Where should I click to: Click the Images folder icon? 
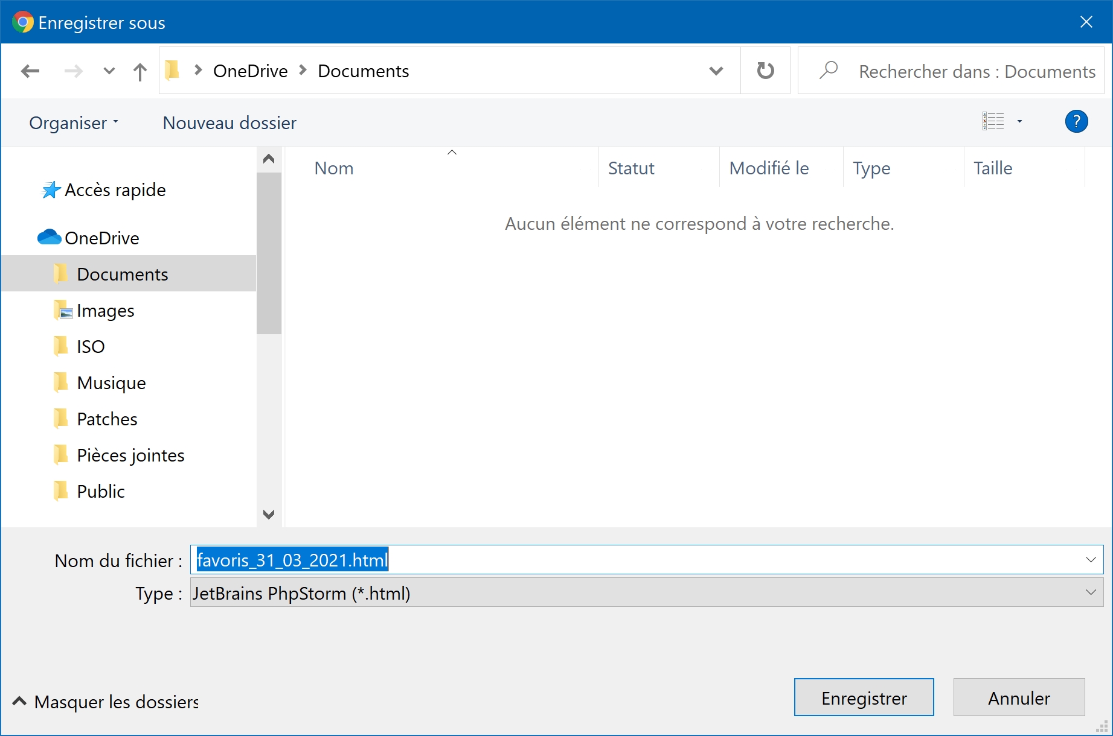[62, 310]
